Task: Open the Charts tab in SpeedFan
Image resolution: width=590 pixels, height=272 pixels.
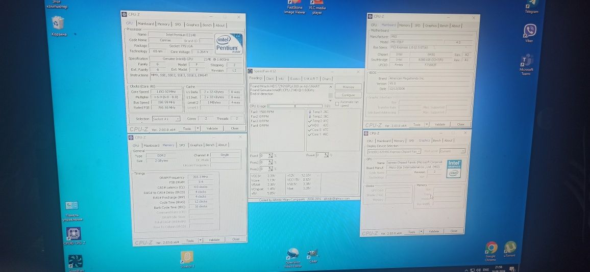Action: pyautogui.click(x=326, y=78)
